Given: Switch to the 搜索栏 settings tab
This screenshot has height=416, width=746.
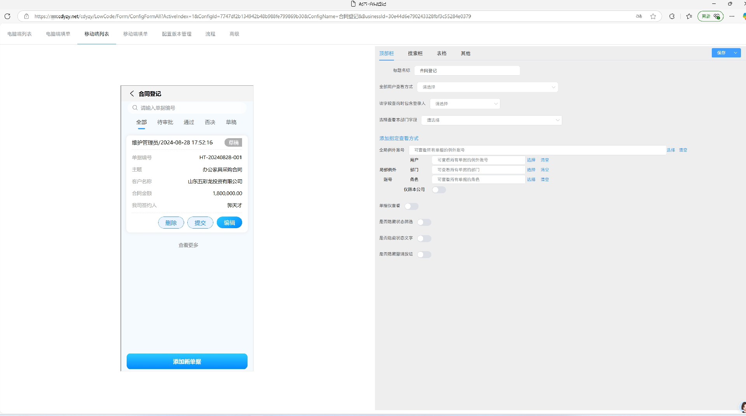Looking at the screenshot, I should (x=415, y=54).
